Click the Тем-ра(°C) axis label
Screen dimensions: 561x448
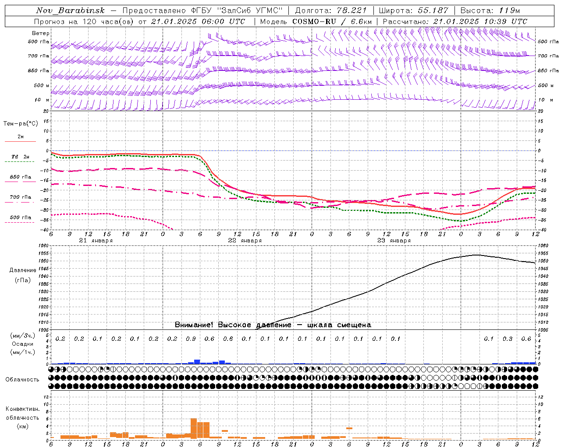(21, 124)
